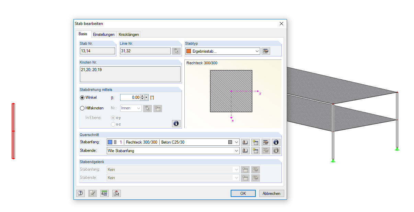The height and width of the screenshot is (212, 414).
Task: Create new Stabendgelenk for Stabanfang
Action: (x=245, y=169)
